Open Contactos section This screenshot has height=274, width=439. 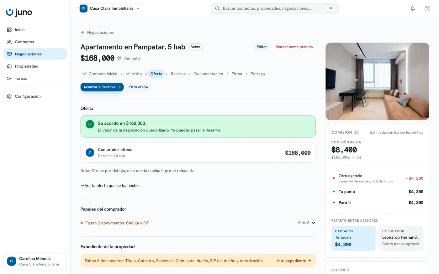click(x=35, y=42)
